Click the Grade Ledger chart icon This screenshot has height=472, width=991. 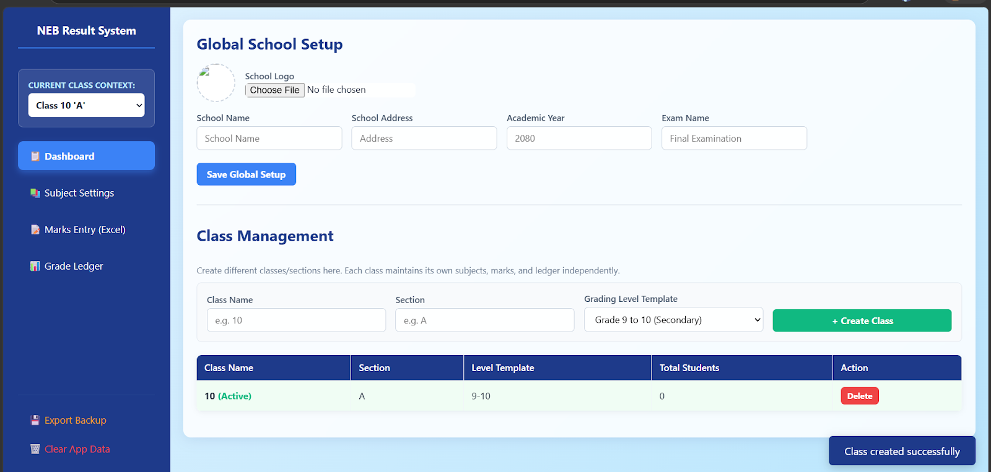[x=35, y=266]
